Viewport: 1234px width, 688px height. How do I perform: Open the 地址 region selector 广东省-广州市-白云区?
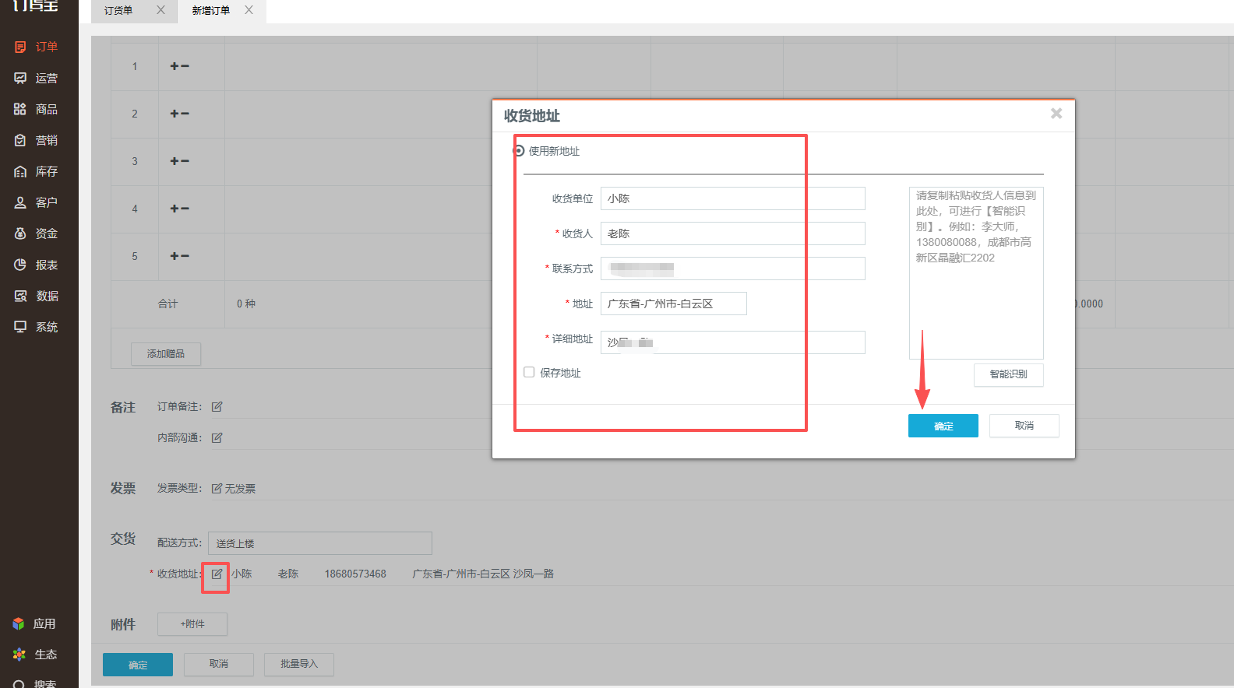coord(673,304)
